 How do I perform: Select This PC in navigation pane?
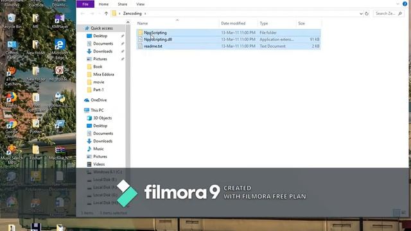pyautogui.click(x=97, y=110)
